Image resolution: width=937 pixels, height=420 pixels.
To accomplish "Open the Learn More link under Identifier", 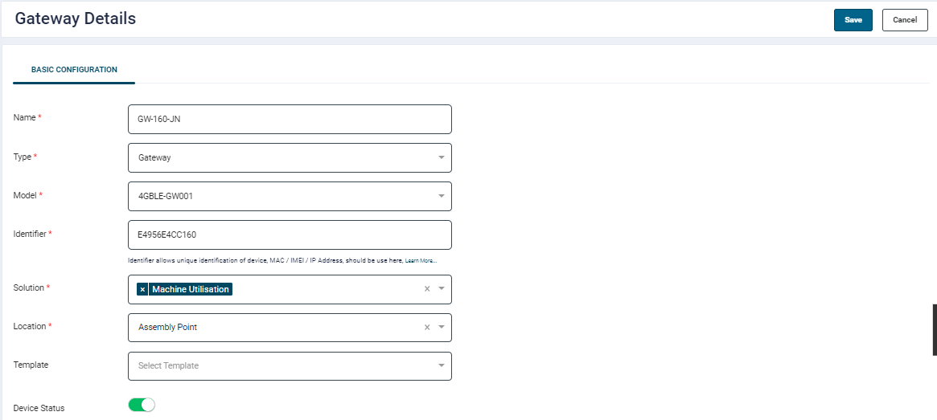I will [420, 261].
